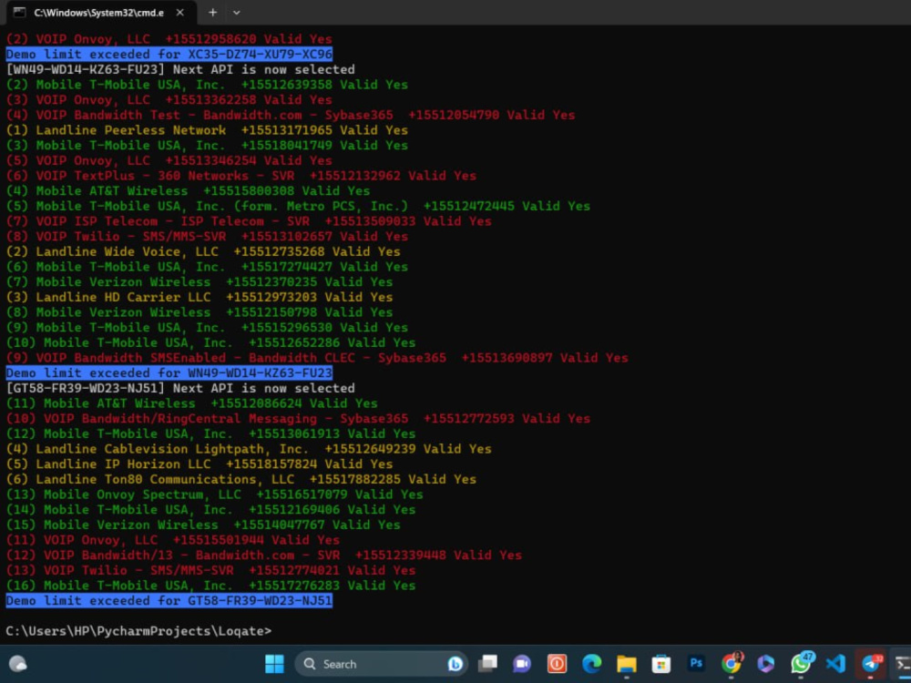Click line with number +15512639358
The image size is (911, 683).
pos(207,84)
